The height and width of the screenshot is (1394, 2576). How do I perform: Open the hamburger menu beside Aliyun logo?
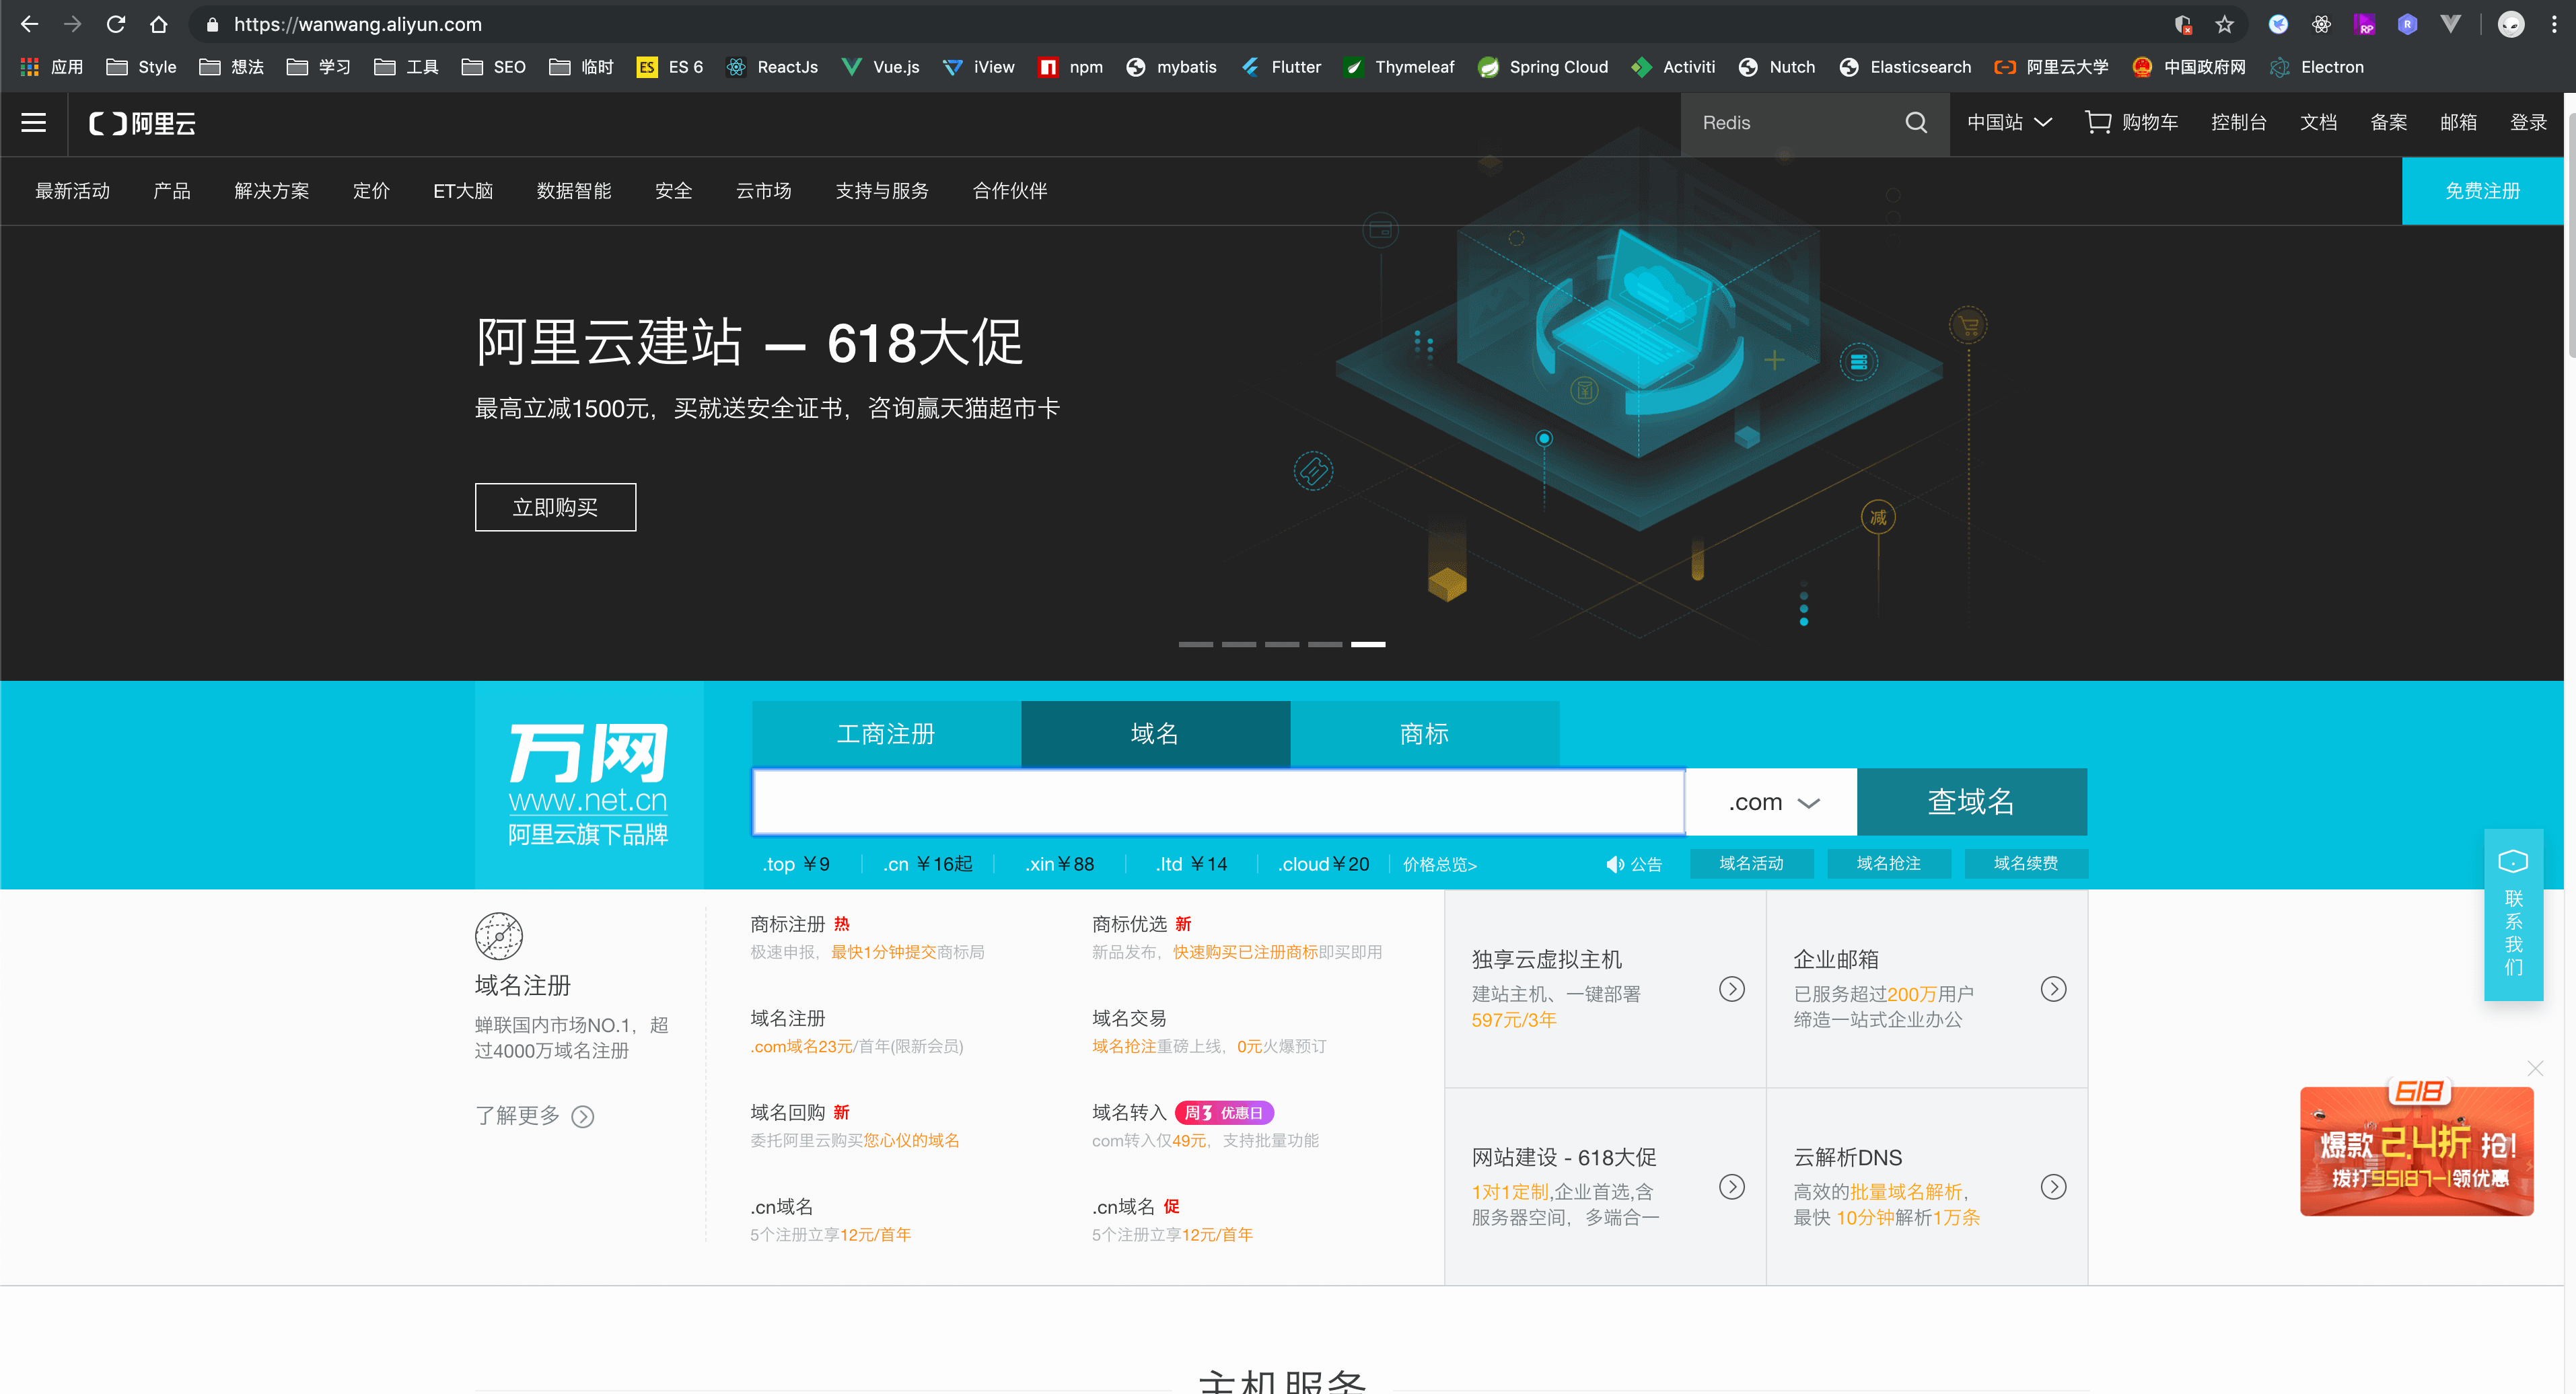coord(34,123)
